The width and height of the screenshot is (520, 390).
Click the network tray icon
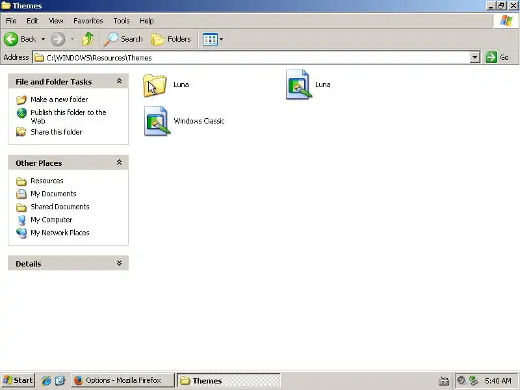click(474, 380)
